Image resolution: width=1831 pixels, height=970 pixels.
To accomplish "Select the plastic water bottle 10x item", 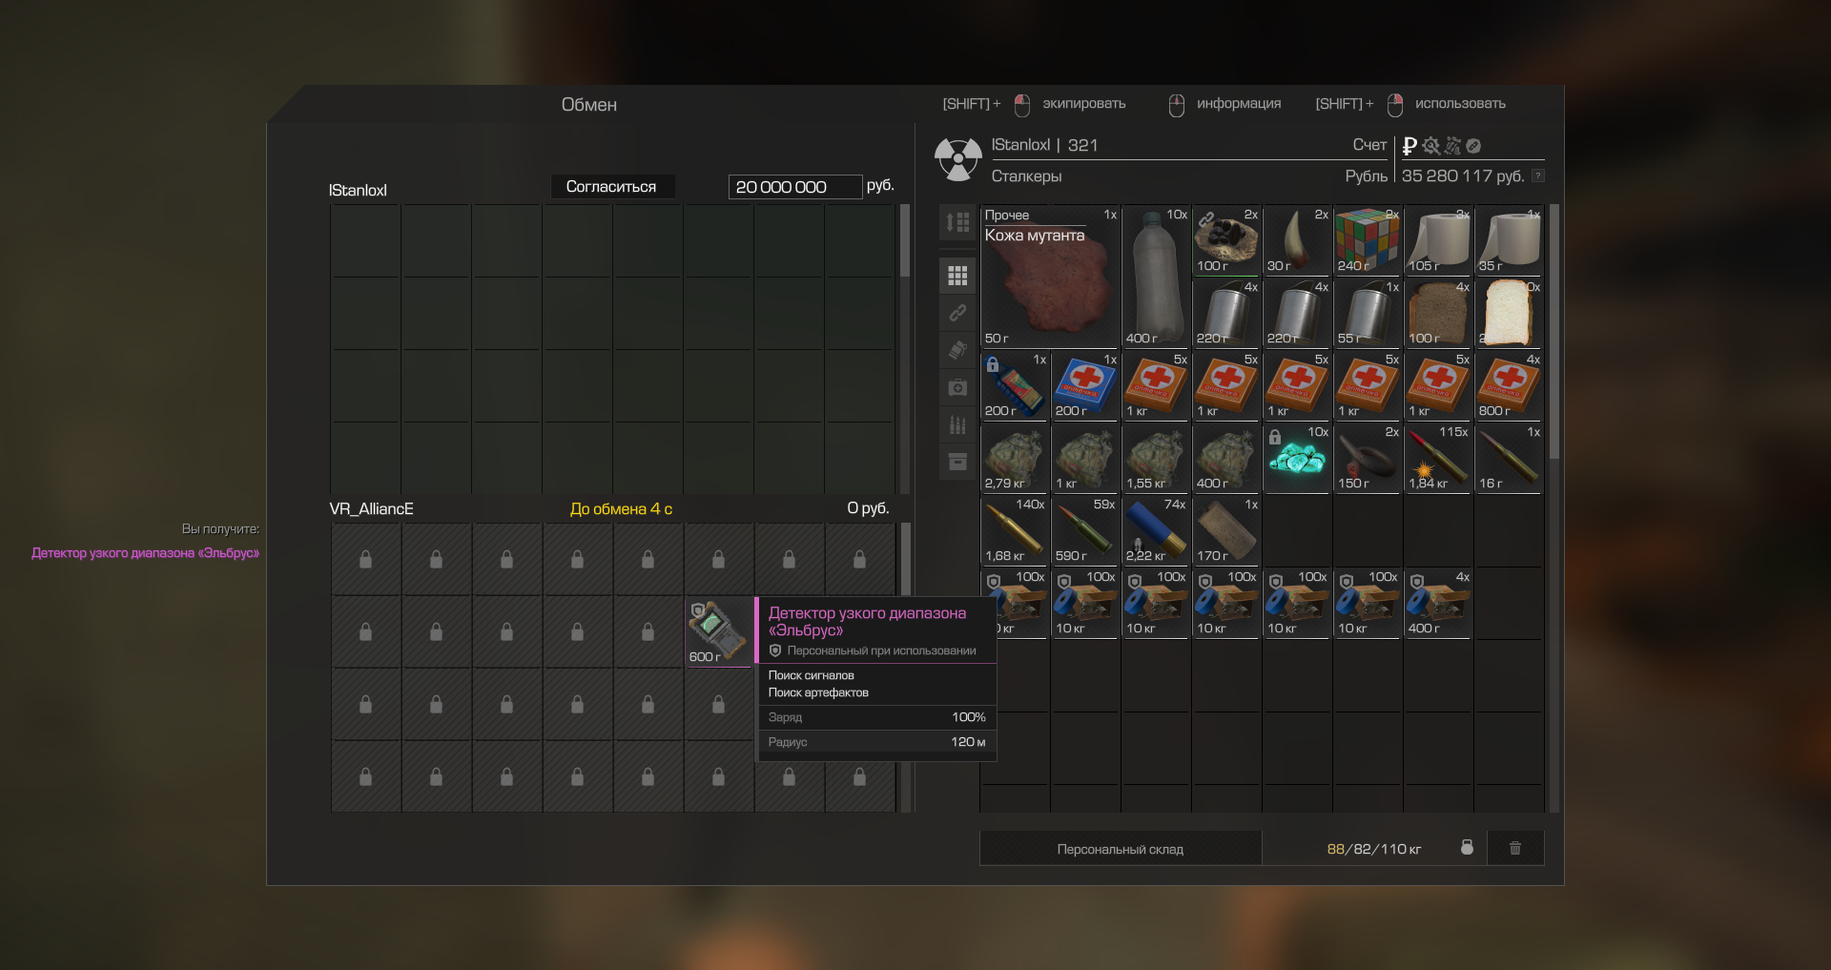I will pyautogui.click(x=1157, y=277).
